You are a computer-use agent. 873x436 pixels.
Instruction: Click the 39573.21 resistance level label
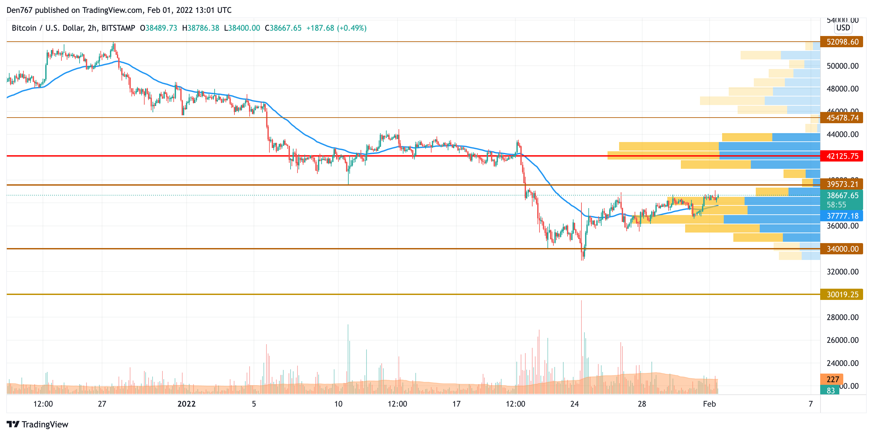tap(842, 184)
